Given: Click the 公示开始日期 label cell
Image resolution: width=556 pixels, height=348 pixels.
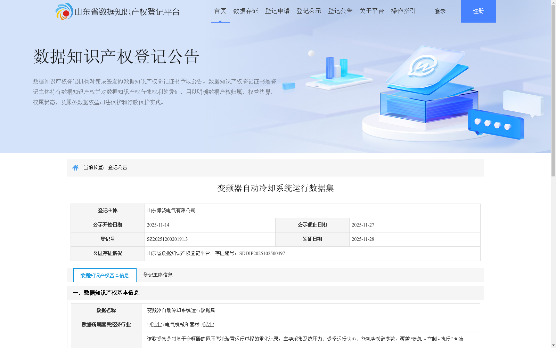Looking at the screenshot, I should point(108,225).
